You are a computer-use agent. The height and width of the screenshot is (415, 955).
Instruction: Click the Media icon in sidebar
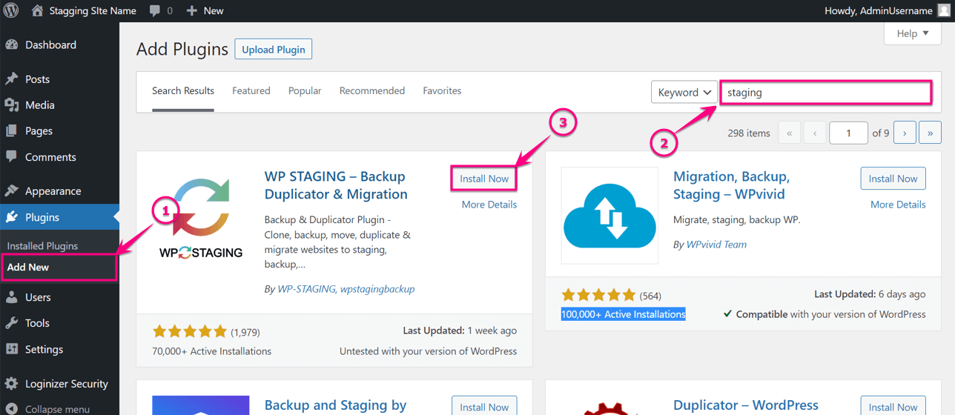point(11,104)
